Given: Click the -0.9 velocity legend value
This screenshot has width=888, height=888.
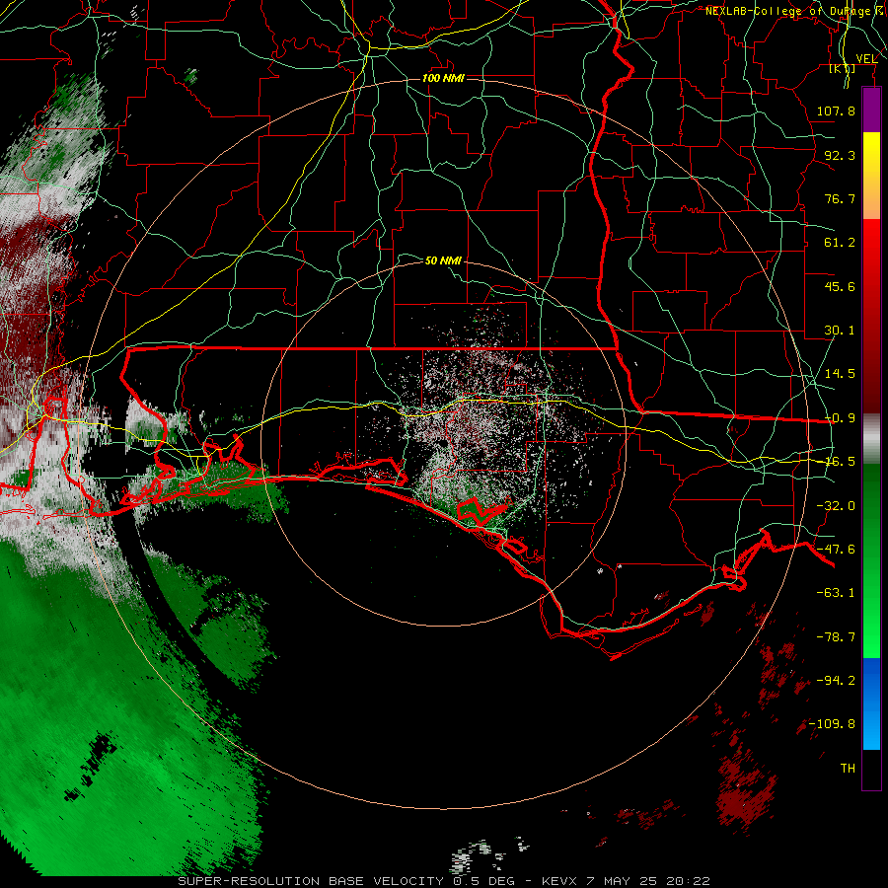Looking at the screenshot, I should (840, 418).
